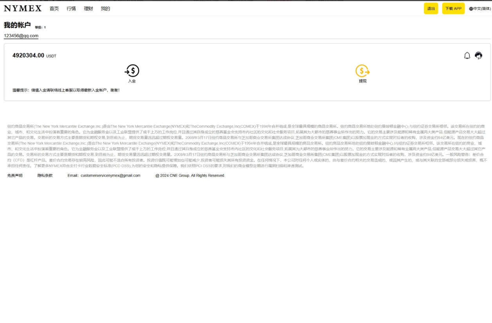This screenshot has width=492, height=323.
Task: Click the customerservicenymex@gmail.com email address
Action: (x=110, y=176)
